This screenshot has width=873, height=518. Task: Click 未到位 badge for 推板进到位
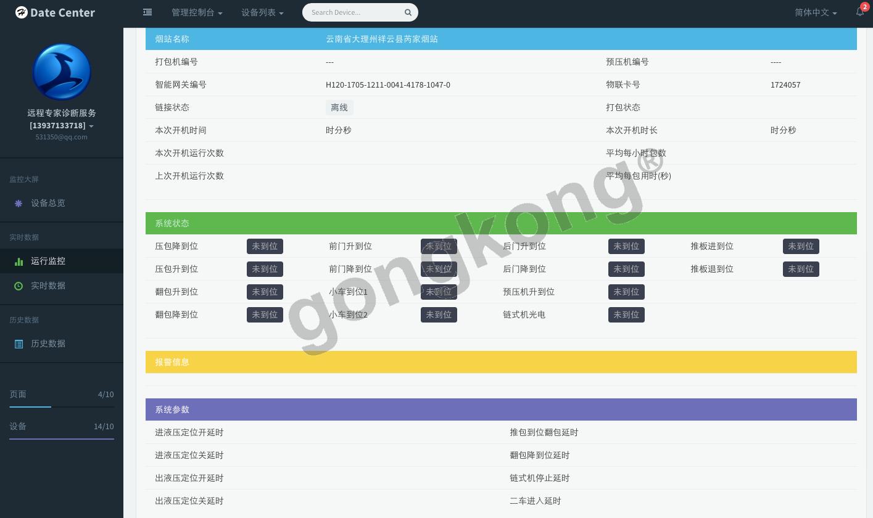point(801,246)
